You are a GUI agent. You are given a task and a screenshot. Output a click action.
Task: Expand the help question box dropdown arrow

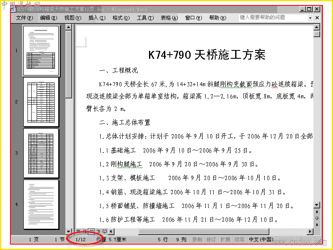[310, 18]
